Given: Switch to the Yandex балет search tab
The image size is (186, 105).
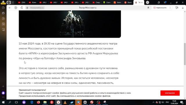Looking at the screenshot, I should [x=128, y=2].
